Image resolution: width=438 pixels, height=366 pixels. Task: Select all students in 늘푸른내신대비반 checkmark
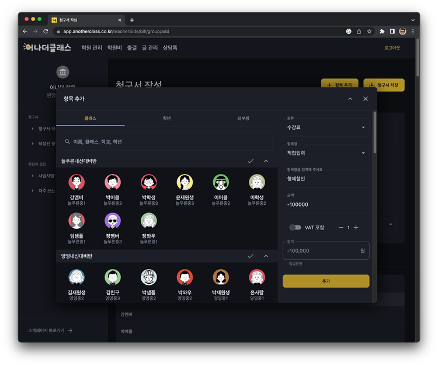[x=251, y=161]
